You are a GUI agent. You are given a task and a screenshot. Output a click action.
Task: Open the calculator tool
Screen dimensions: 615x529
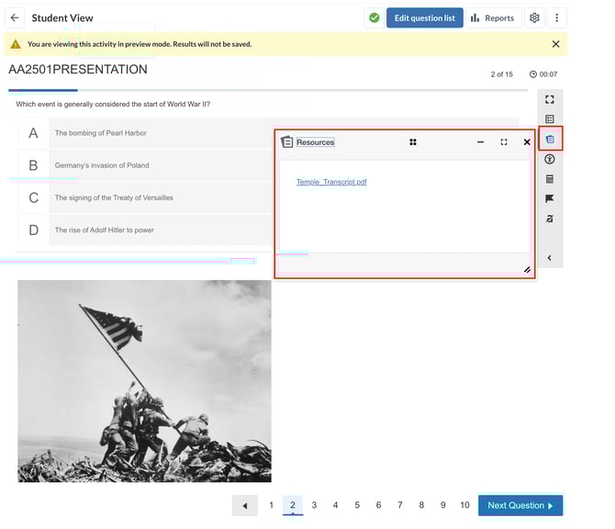(550, 179)
